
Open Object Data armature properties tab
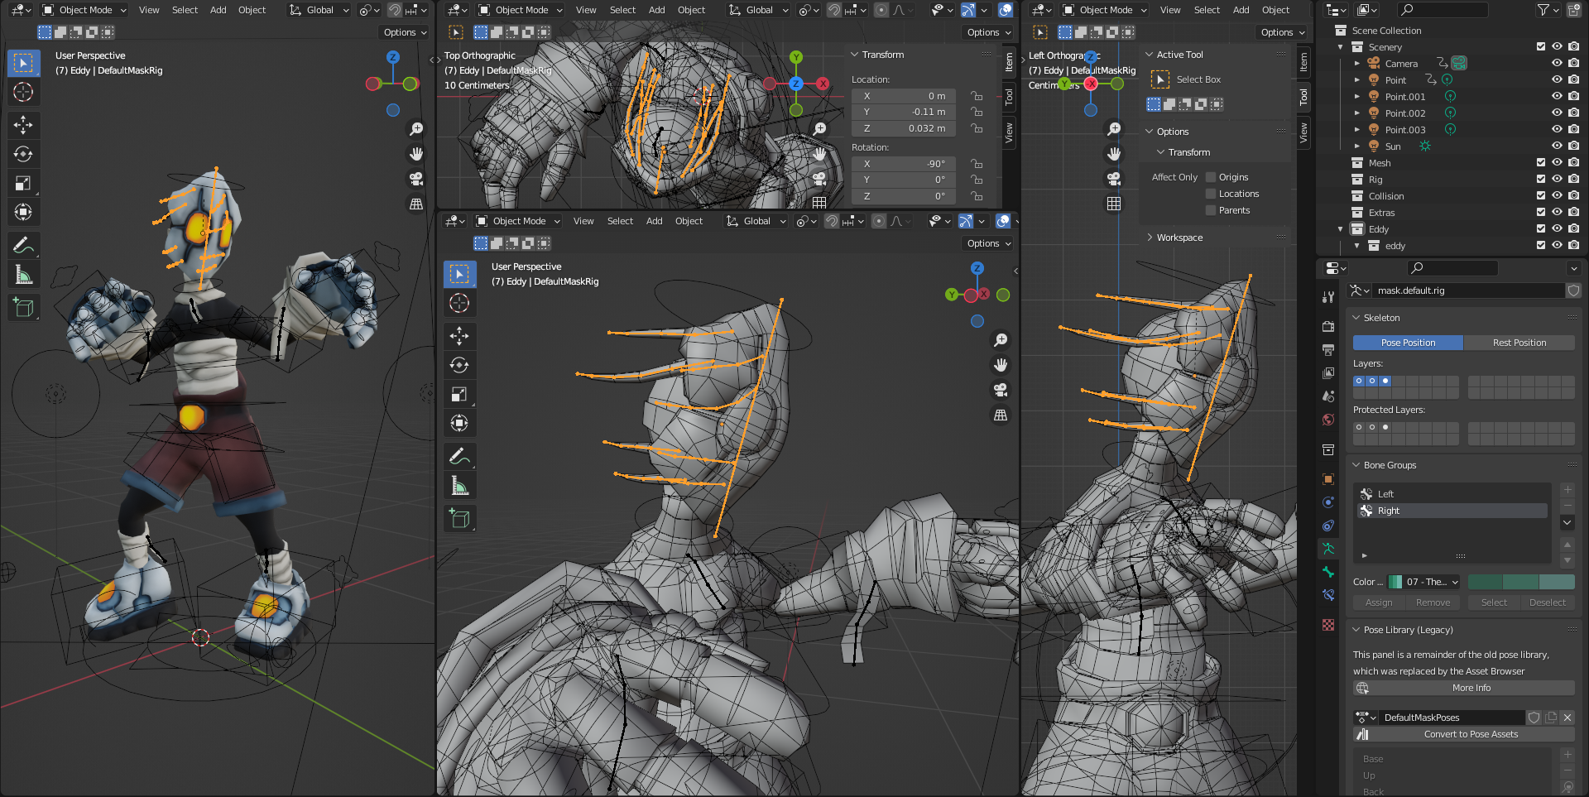tap(1328, 549)
